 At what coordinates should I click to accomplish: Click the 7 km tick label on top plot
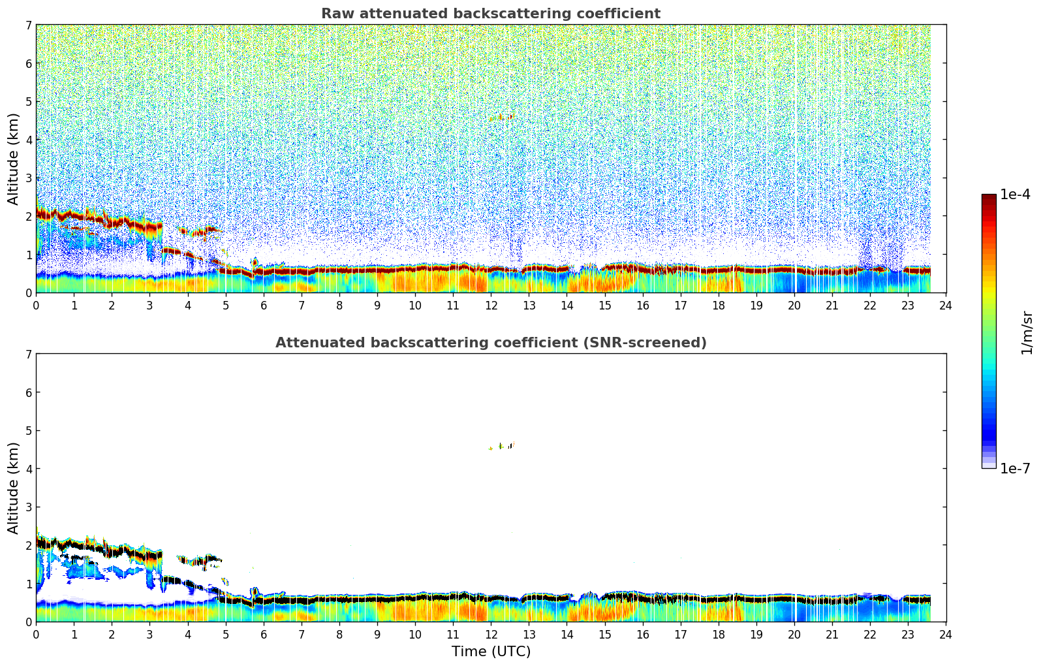28,25
